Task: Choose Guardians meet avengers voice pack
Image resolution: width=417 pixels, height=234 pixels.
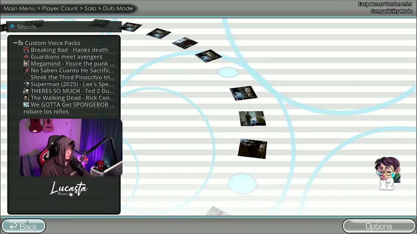Action: tap(66, 57)
